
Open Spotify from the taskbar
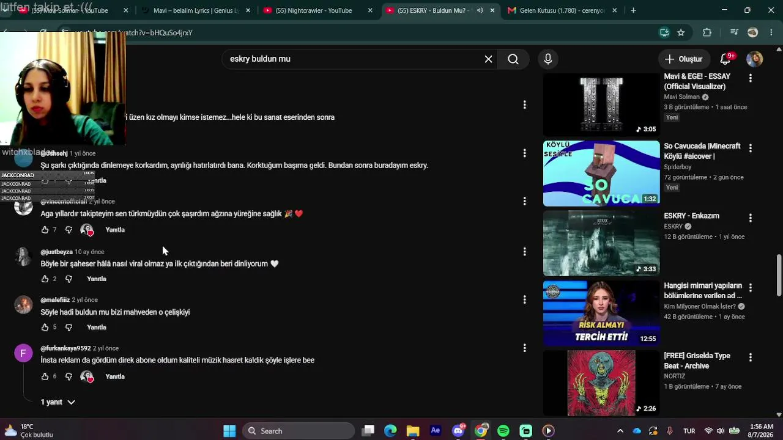[503, 431]
